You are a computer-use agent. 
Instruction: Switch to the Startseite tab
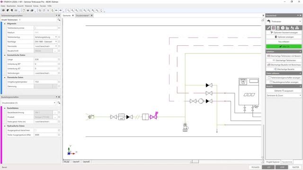(x=67, y=16)
